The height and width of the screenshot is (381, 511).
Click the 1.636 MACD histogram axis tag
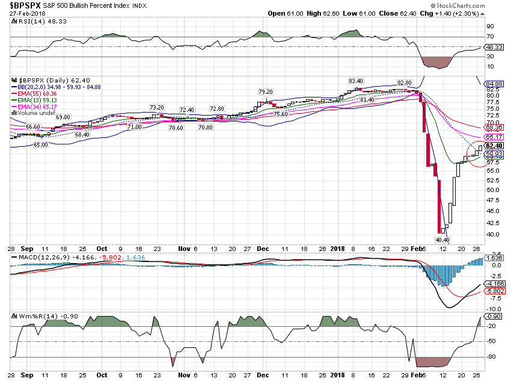point(494,258)
